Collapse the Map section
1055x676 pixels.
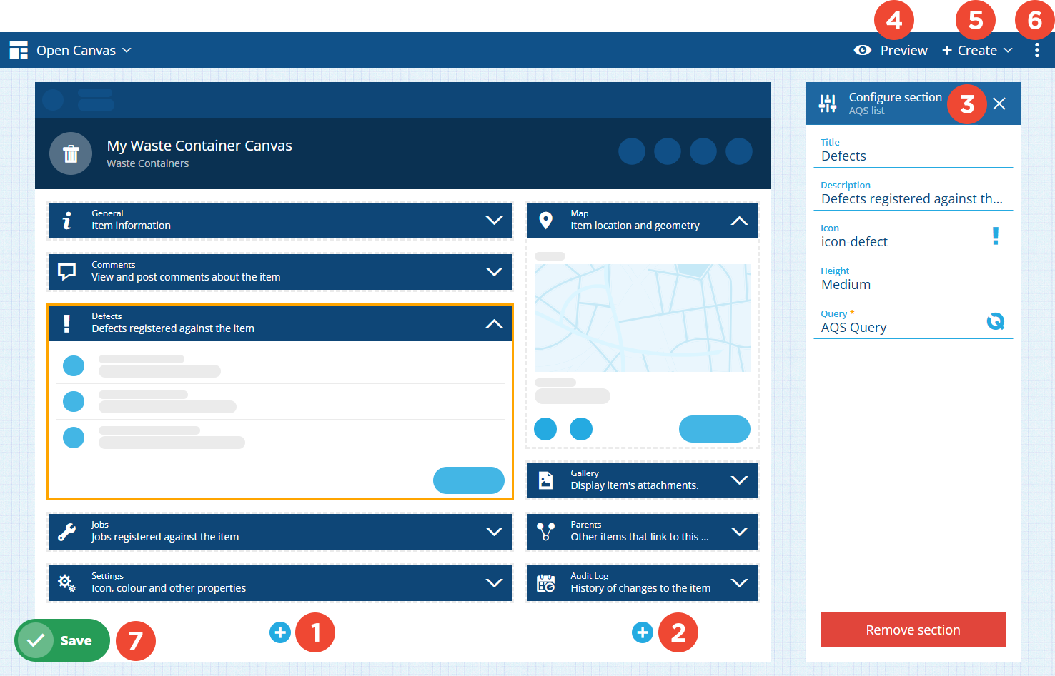tap(739, 221)
